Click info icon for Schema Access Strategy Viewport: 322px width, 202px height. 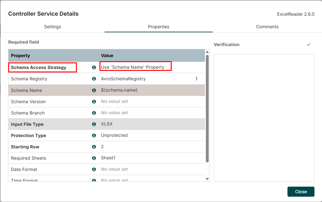click(94, 67)
